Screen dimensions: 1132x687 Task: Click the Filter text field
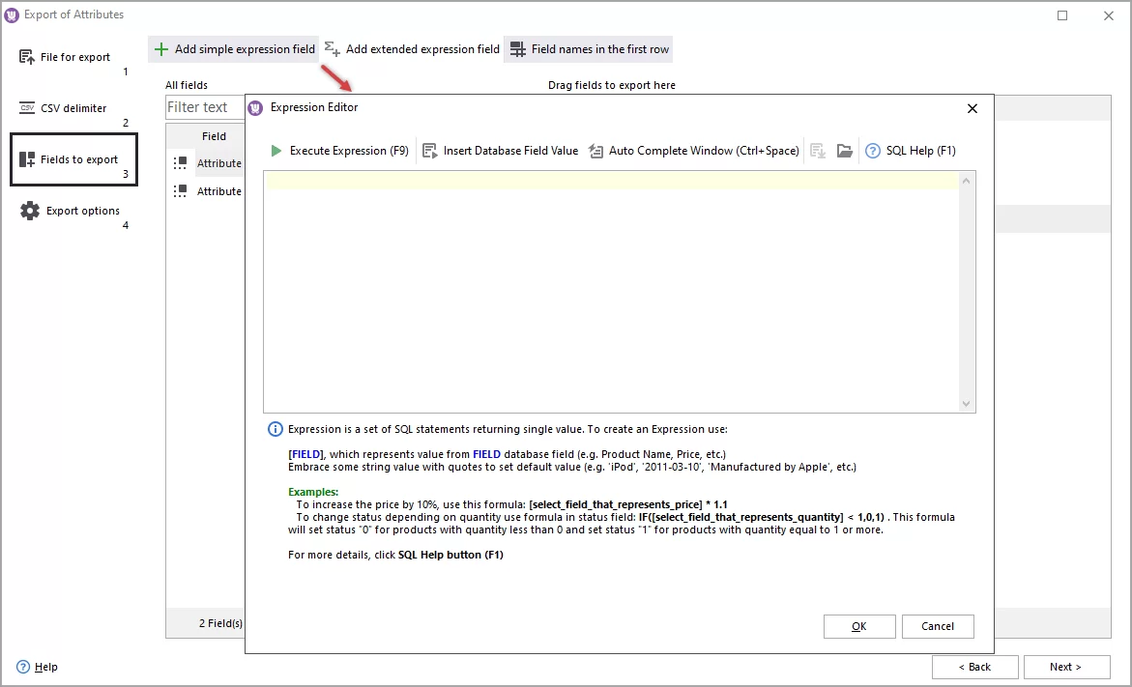[x=199, y=107]
